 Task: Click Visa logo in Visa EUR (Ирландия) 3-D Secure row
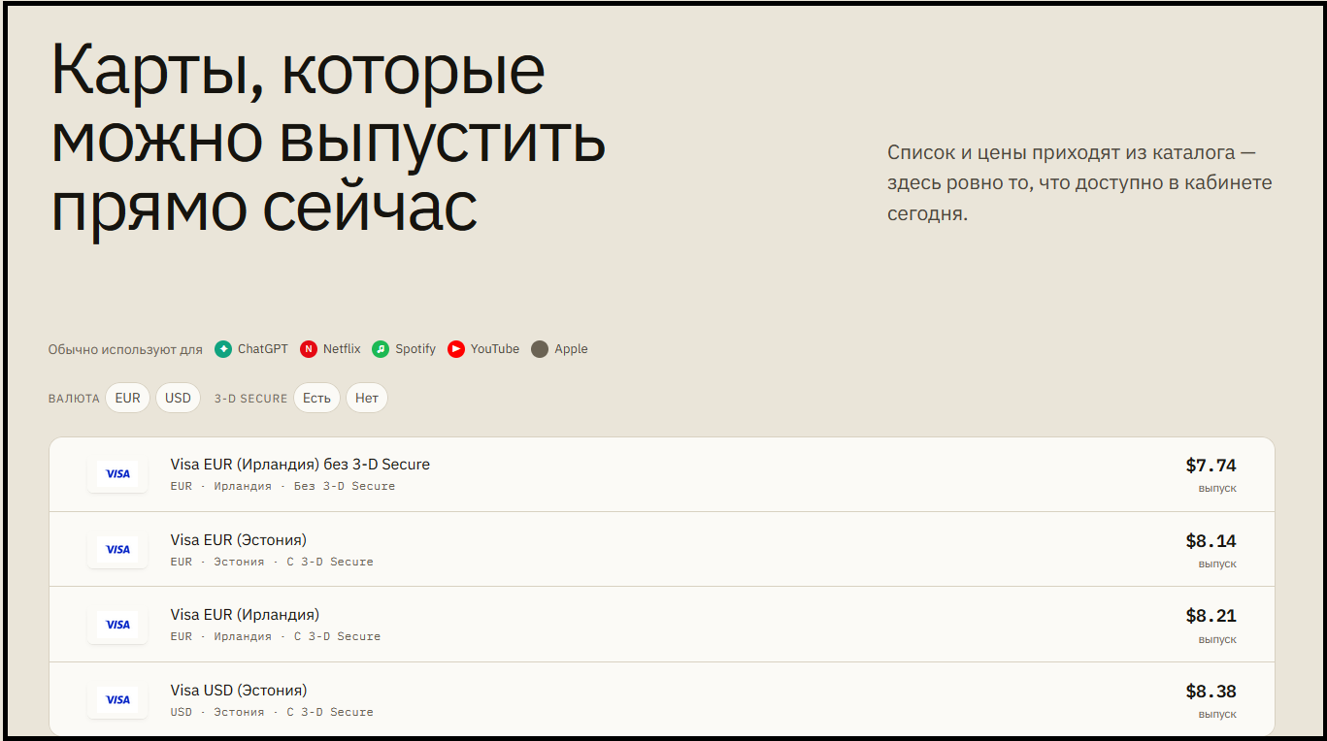[x=117, y=625]
